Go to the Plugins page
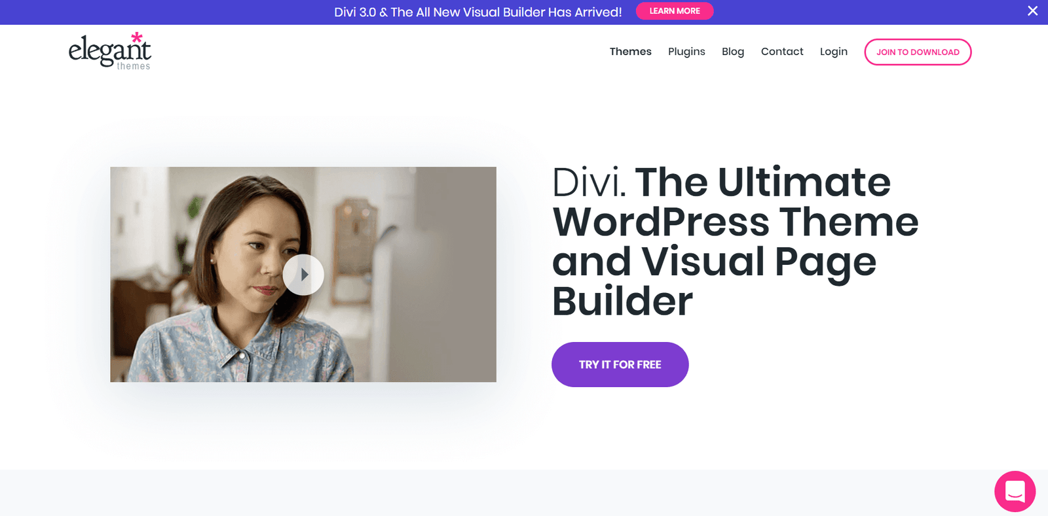 (x=686, y=52)
